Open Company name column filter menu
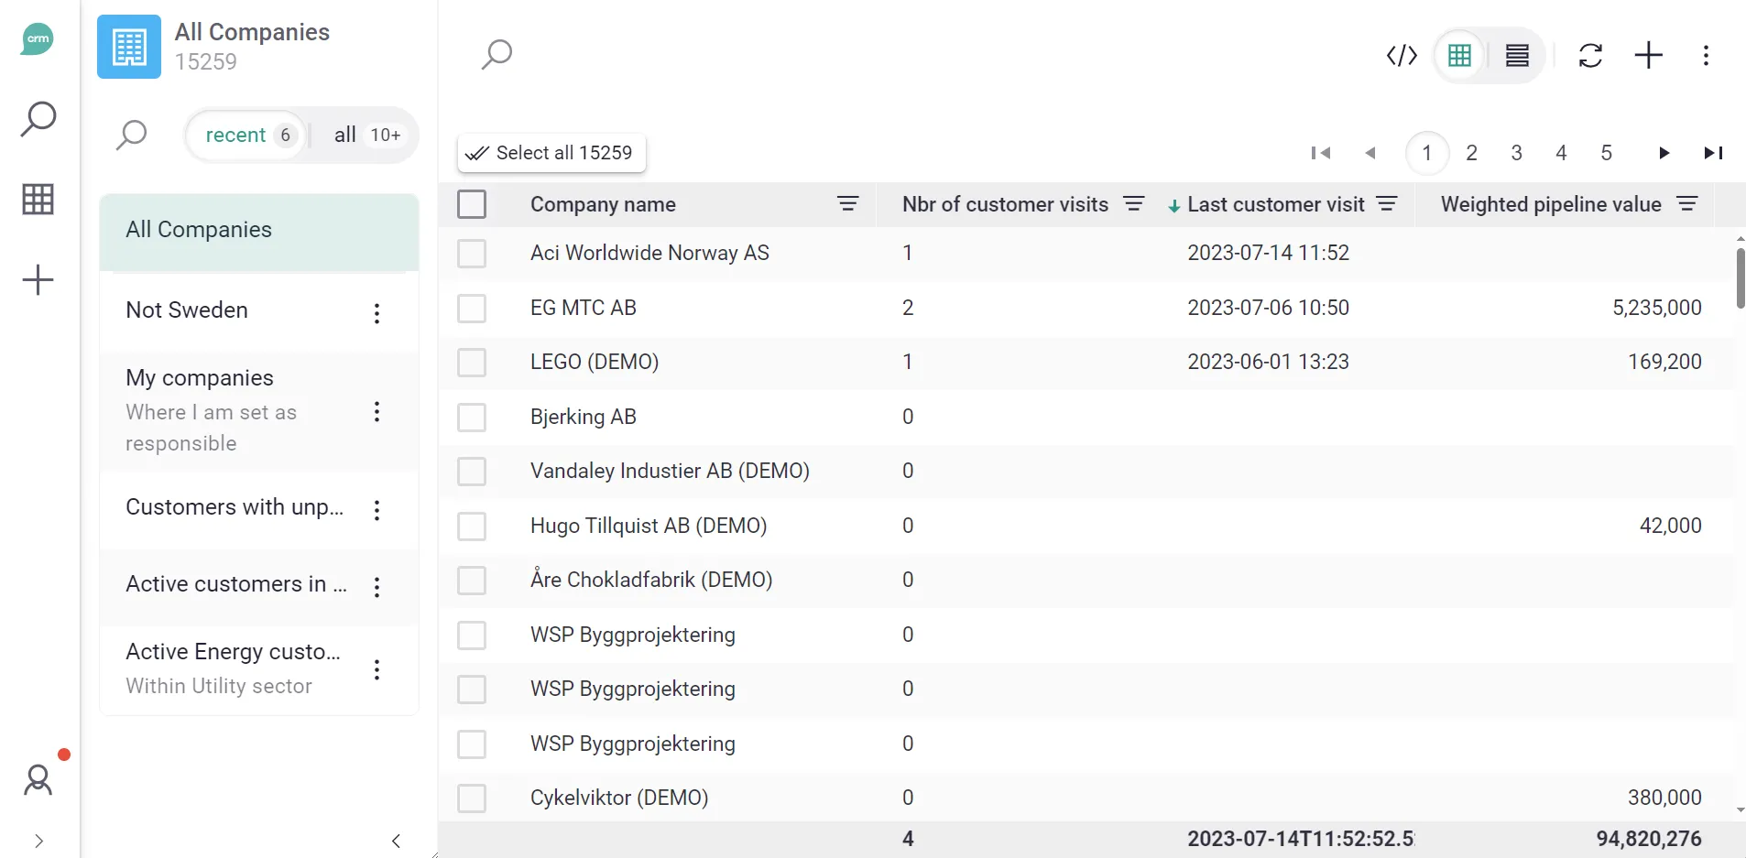The image size is (1746, 858). 847,204
